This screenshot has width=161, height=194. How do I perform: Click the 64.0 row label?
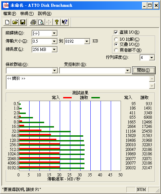[x=15, y=136]
